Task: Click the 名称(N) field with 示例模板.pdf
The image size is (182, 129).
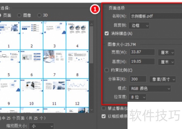Action: click(x=156, y=16)
